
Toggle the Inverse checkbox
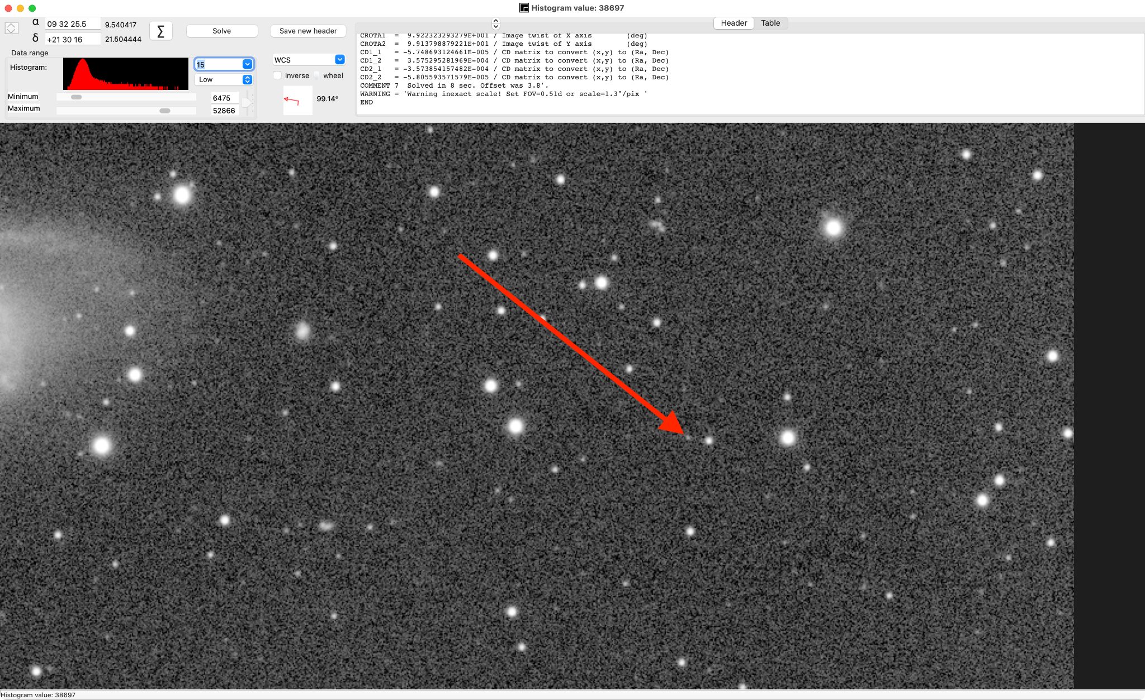click(278, 75)
